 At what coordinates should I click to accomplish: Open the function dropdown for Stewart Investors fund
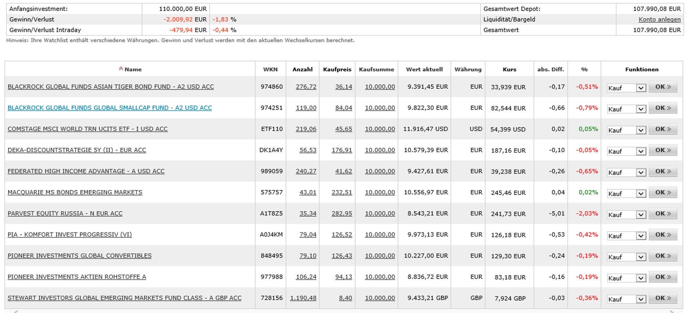point(640,299)
